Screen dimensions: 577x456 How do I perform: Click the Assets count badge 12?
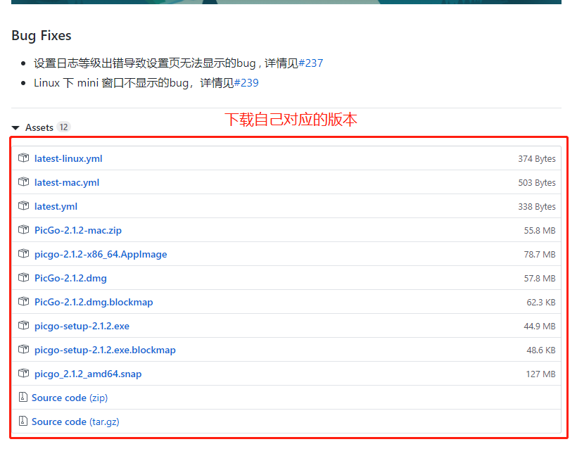click(x=63, y=127)
